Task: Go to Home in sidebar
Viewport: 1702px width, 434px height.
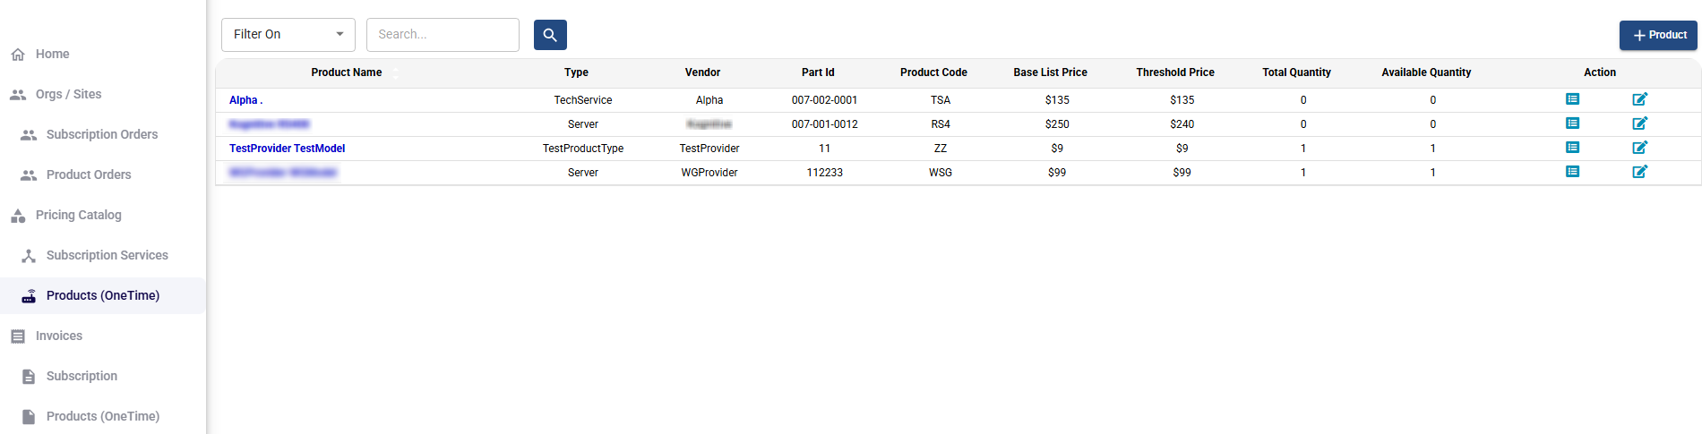Action: click(x=52, y=54)
